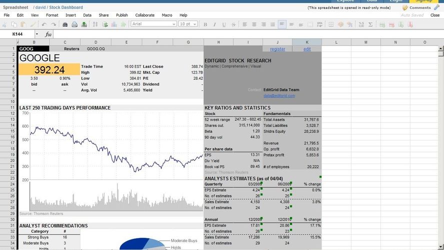This screenshot has height=250, width=444.
Task: Click the Wrap Text icon
Action: click(x=319, y=24)
